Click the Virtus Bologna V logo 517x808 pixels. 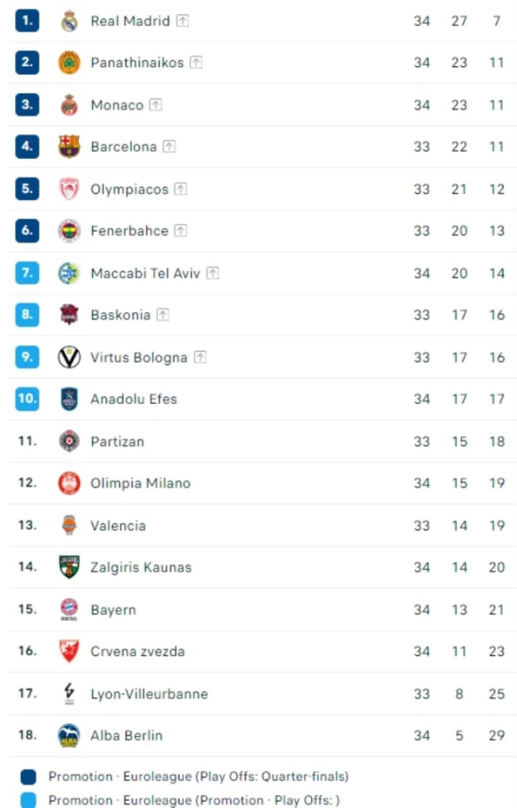[70, 357]
